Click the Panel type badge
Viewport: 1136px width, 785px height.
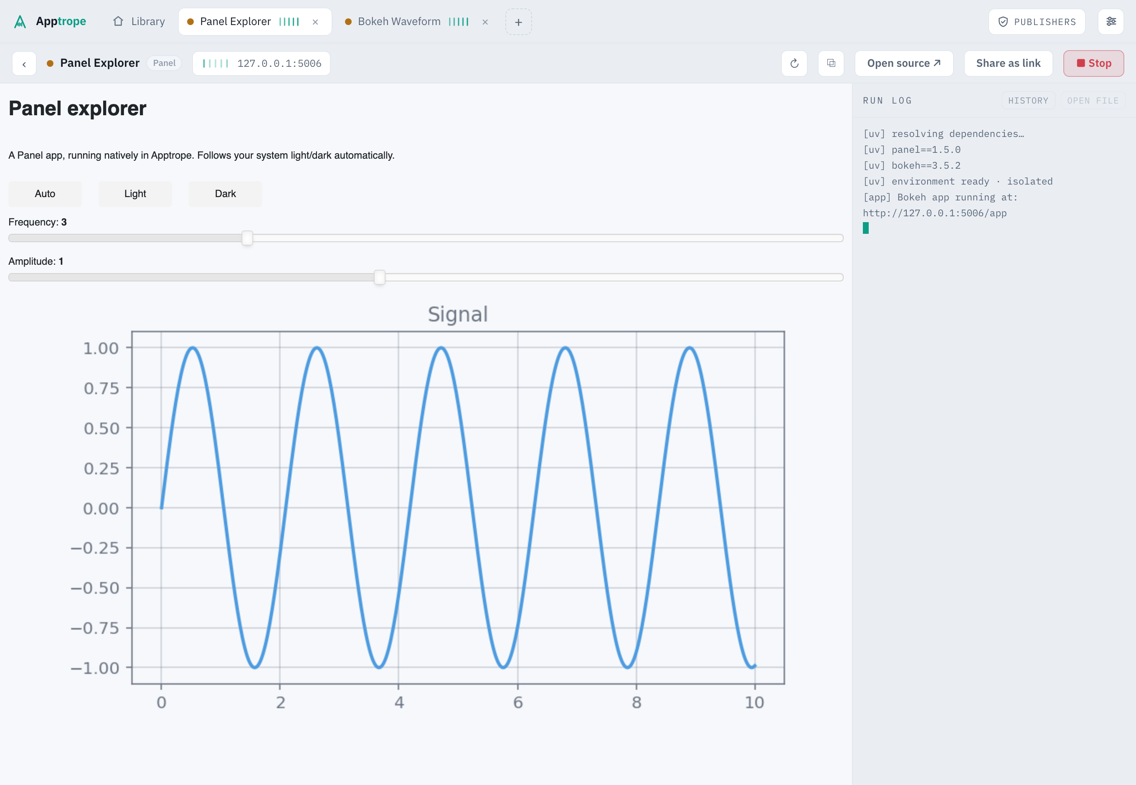(164, 63)
